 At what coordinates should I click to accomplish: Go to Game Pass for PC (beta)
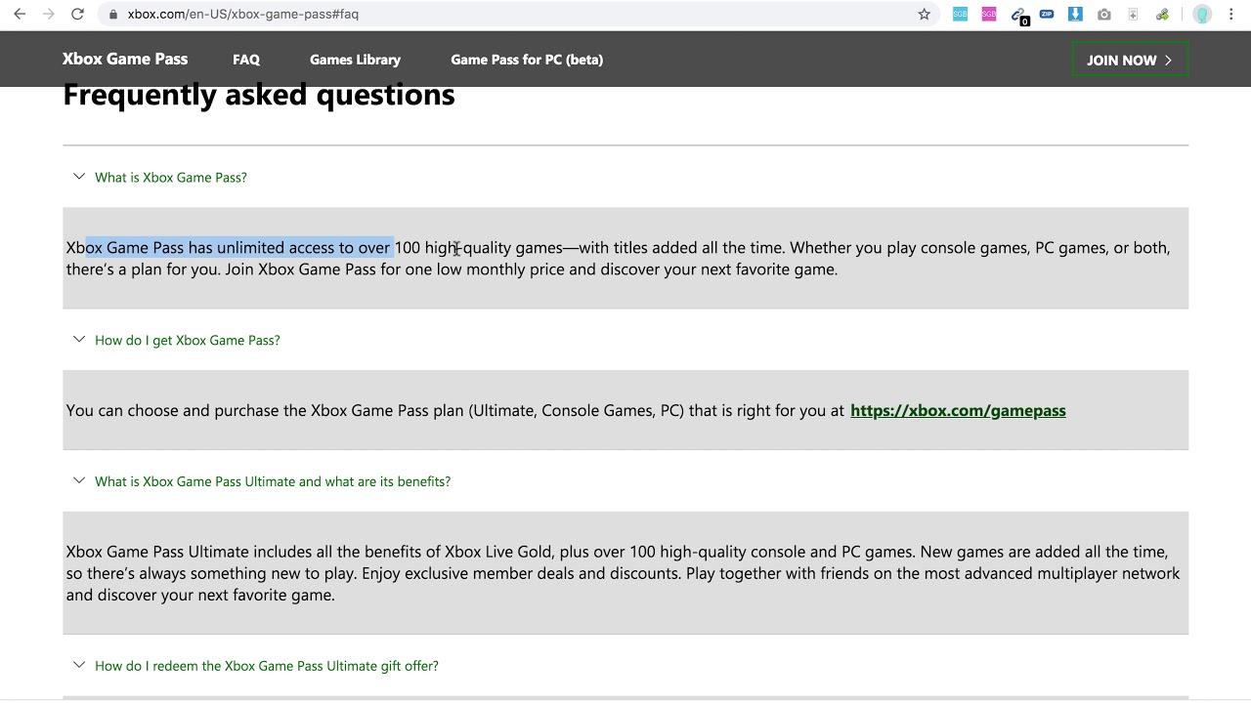[527, 60]
